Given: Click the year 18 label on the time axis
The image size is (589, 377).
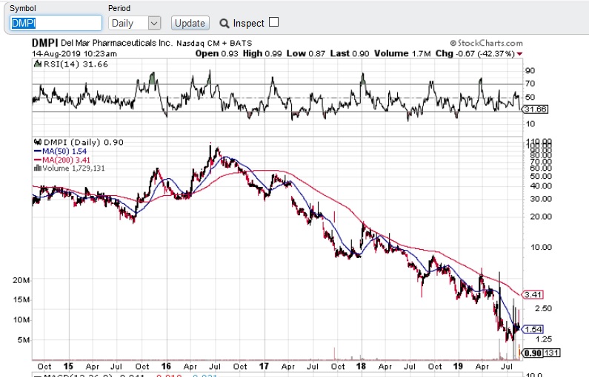Looking at the screenshot, I should coord(361,366).
